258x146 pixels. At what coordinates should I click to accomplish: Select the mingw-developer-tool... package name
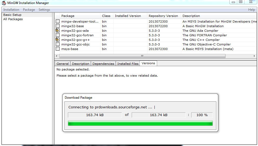point(80,22)
